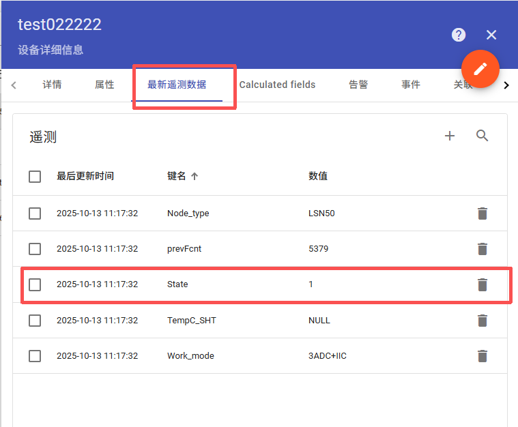Delete the Node_type telemetry row
518x427 pixels.
coord(483,213)
